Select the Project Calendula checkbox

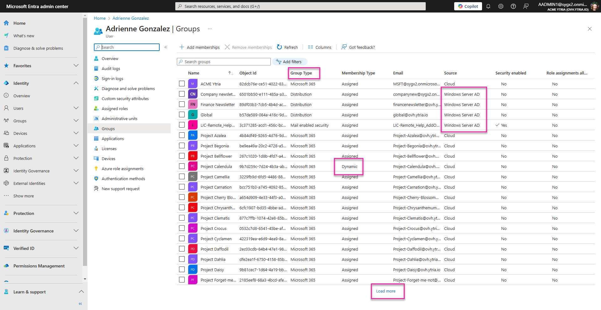[x=182, y=166]
